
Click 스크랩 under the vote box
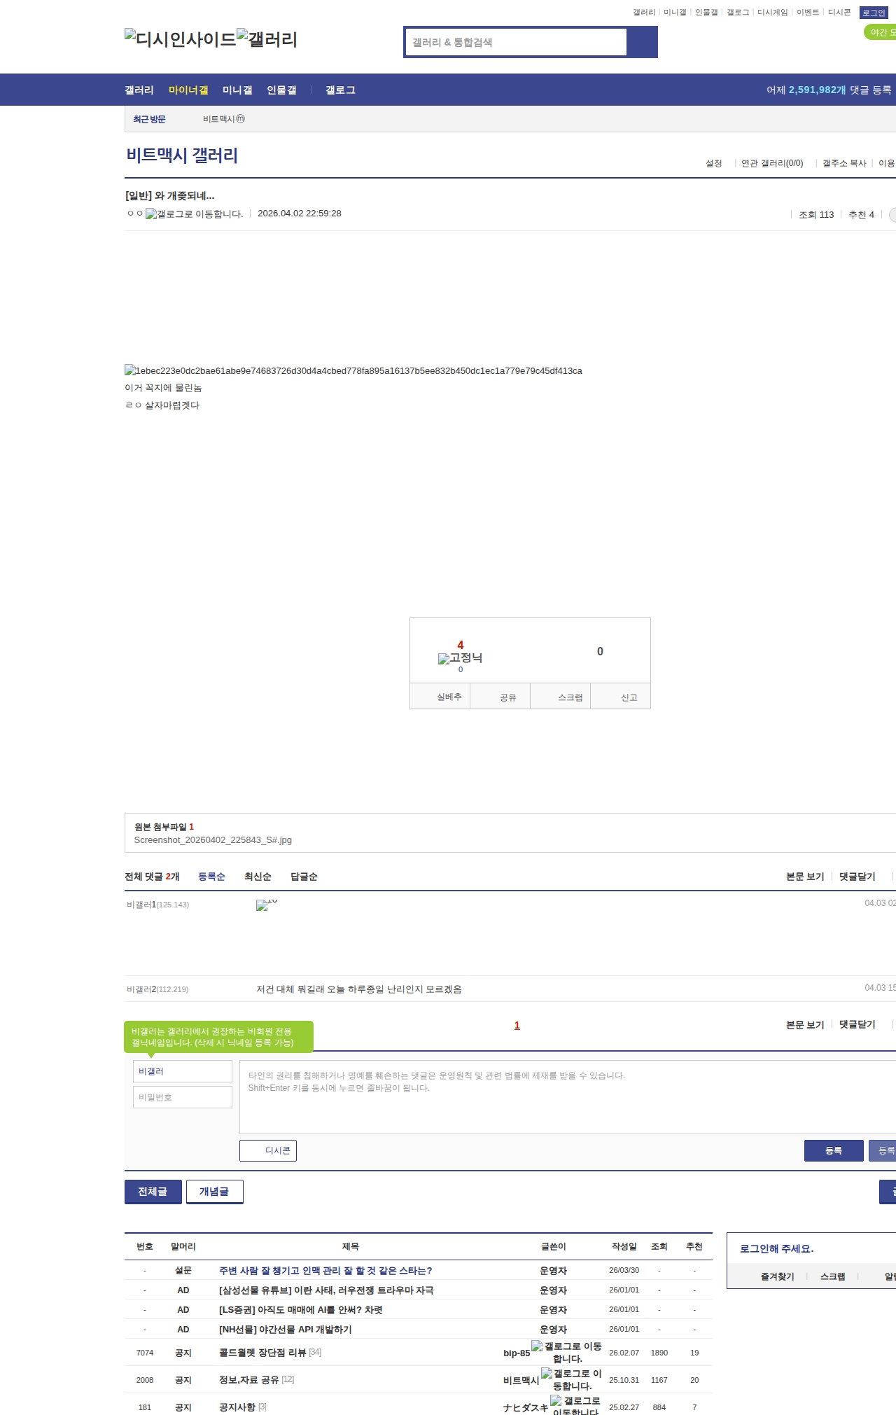pos(561,697)
